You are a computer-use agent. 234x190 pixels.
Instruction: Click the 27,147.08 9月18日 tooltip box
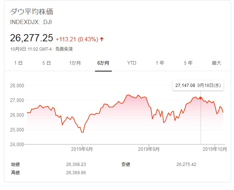point(198,85)
